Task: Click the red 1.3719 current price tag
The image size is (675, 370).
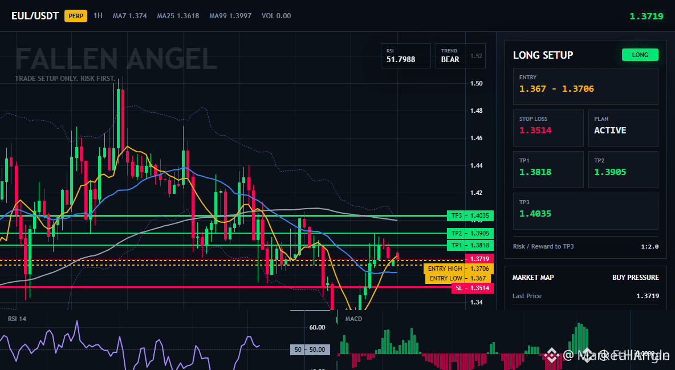Action: (x=479, y=259)
